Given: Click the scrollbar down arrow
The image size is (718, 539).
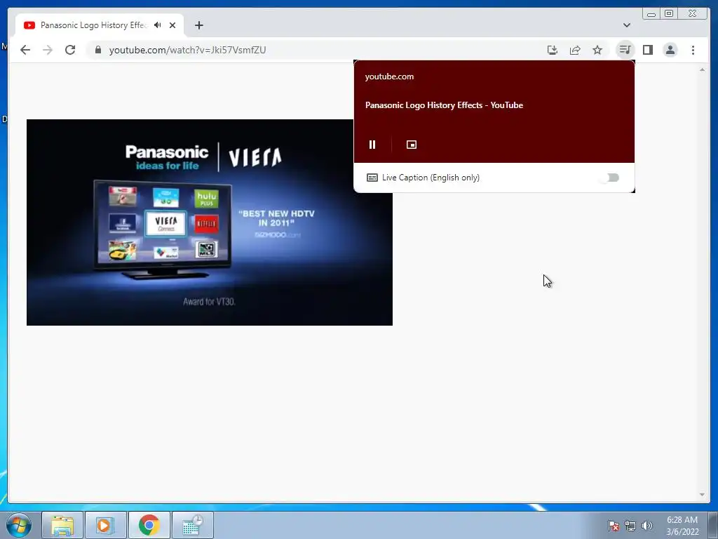Looking at the screenshot, I should point(702,495).
